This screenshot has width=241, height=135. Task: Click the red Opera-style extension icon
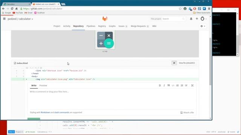point(195,9)
